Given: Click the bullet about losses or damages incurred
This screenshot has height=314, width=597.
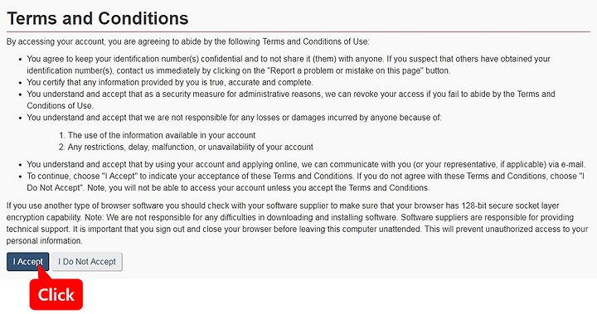Looking at the screenshot, I should (x=234, y=118).
